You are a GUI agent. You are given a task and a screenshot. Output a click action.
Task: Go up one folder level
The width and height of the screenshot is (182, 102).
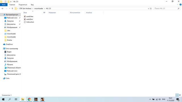(x=12, y=8)
